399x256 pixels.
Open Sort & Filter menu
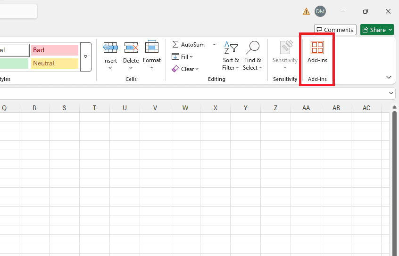click(x=231, y=56)
